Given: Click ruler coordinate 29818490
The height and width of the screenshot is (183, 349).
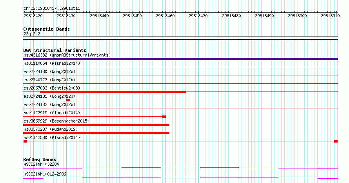Looking at the screenshot, I should tap(264, 16).
